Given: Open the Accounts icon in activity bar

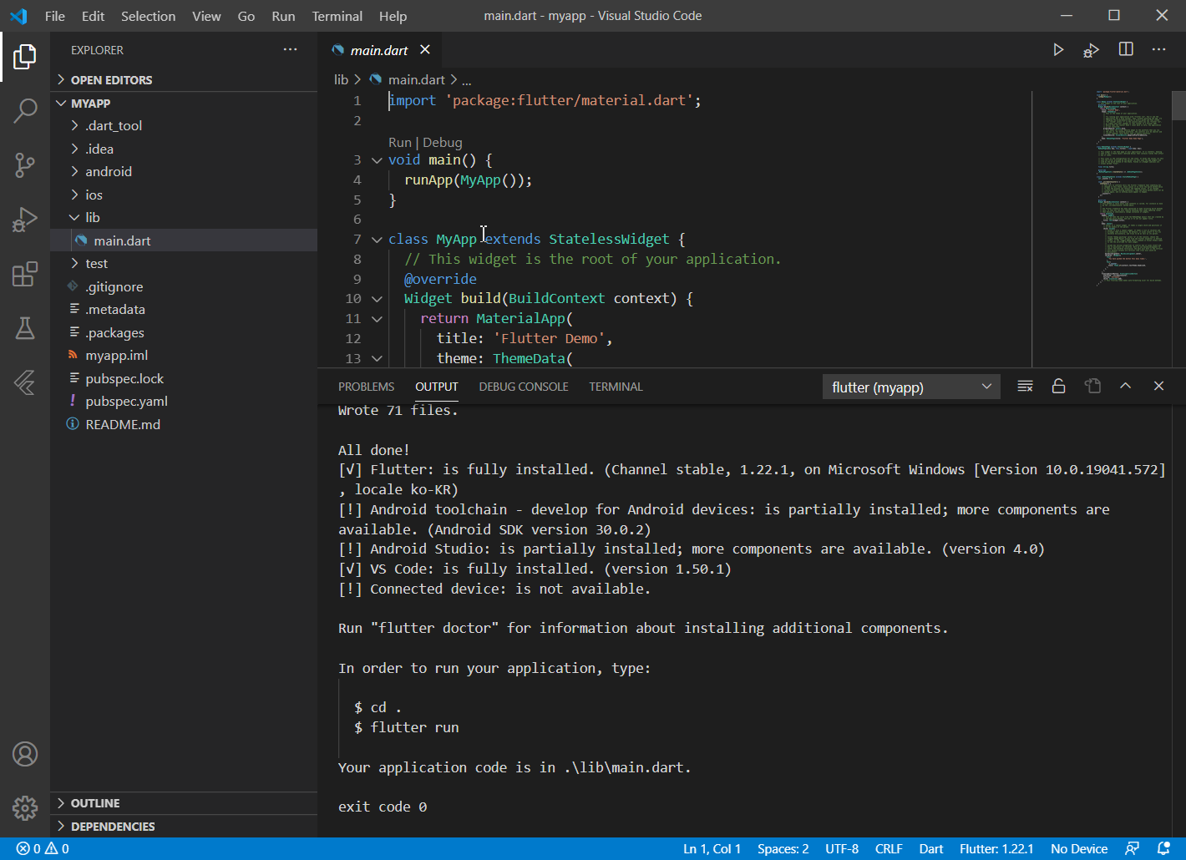Looking at the screenshot, I should click(x=25, y=754).
